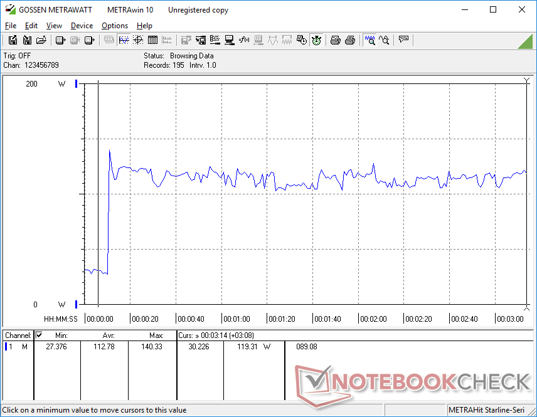Viewport: 537px width, 417px height.
Task: Select the Y-t waveform graph view icon
Action: (x=124, y=40)
